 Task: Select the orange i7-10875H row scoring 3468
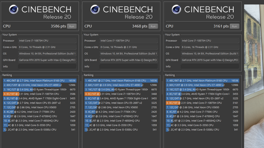coord(120,94)
